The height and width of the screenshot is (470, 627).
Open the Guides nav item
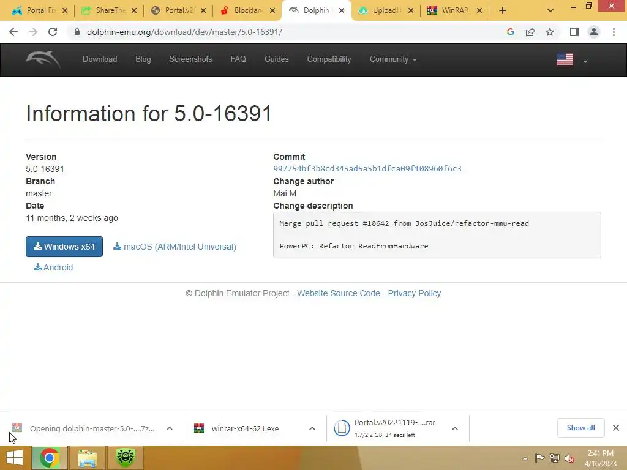tap(276, 59)
